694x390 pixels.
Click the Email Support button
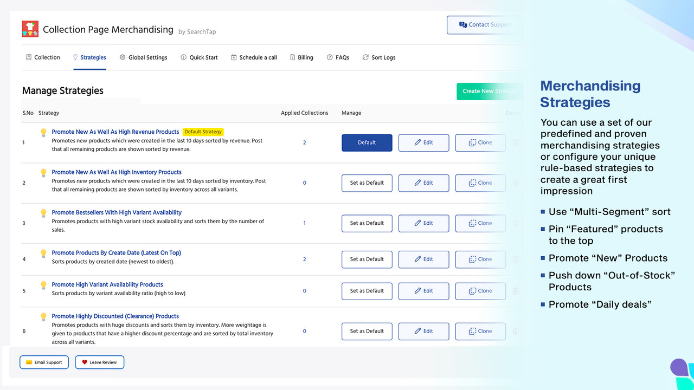(x=44, y=362)
